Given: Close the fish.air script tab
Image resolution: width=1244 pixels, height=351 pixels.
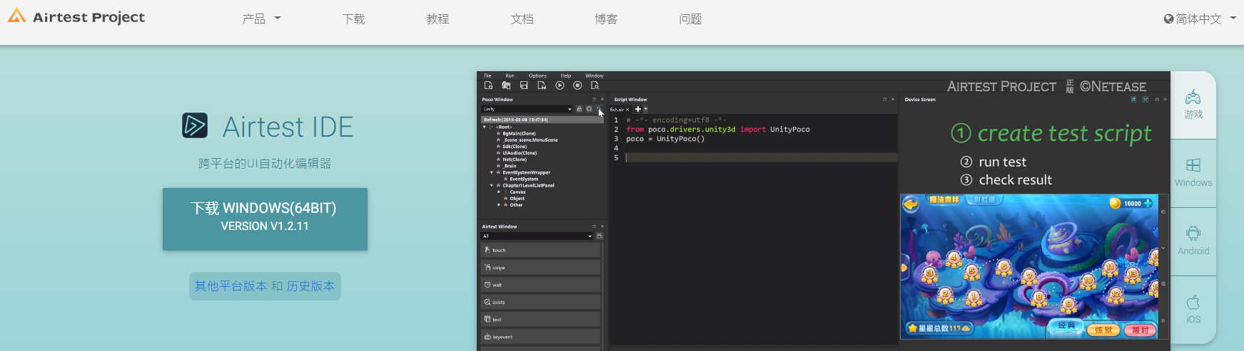Looking at the screenshot, I should (x=627, y=110).
